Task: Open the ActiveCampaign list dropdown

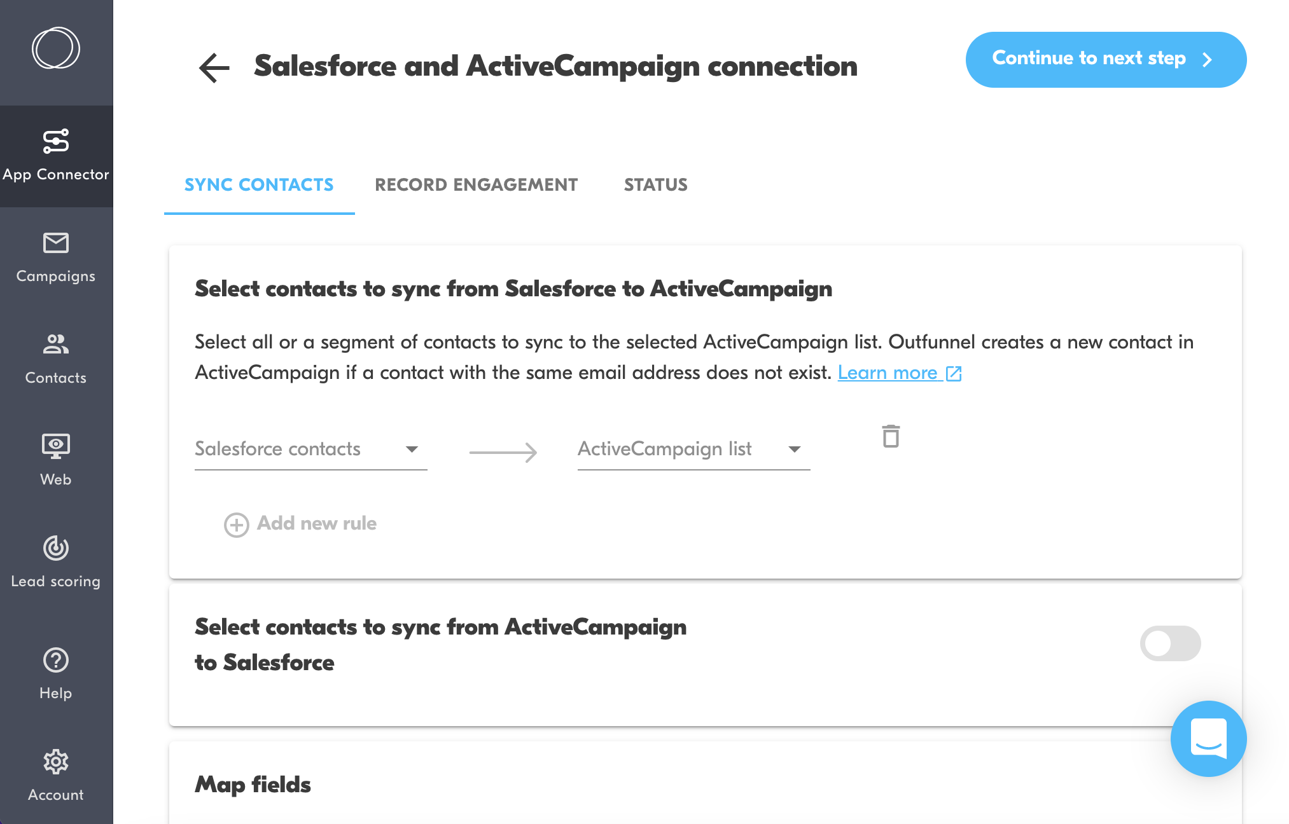Action: (x=693, y=449)
